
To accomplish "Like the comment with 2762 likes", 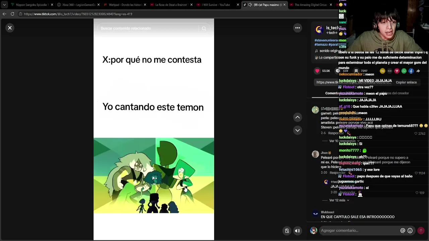I will pyautogui.click(x=416, y=134).
